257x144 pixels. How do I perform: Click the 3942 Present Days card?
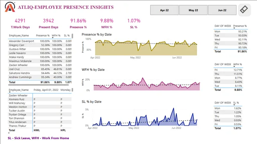(x=49, y=24)
